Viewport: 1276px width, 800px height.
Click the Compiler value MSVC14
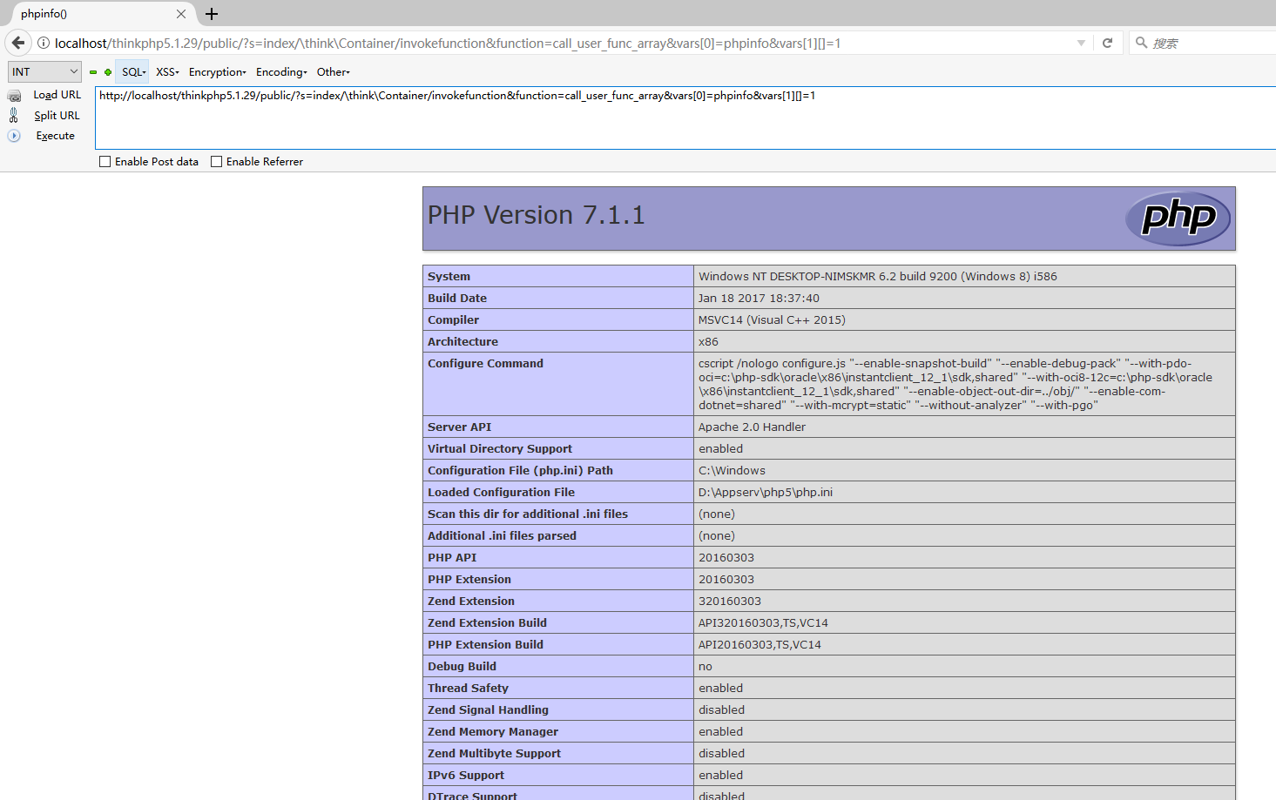point(772,320)
